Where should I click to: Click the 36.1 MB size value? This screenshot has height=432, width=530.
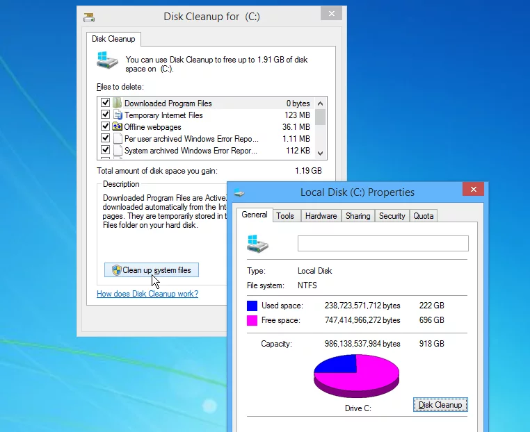(x=296, y=127)
